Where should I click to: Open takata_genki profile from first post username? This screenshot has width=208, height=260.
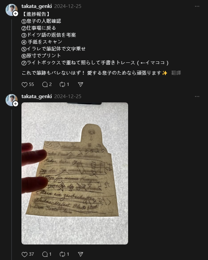pyautogui.click(x=37, y=6)
